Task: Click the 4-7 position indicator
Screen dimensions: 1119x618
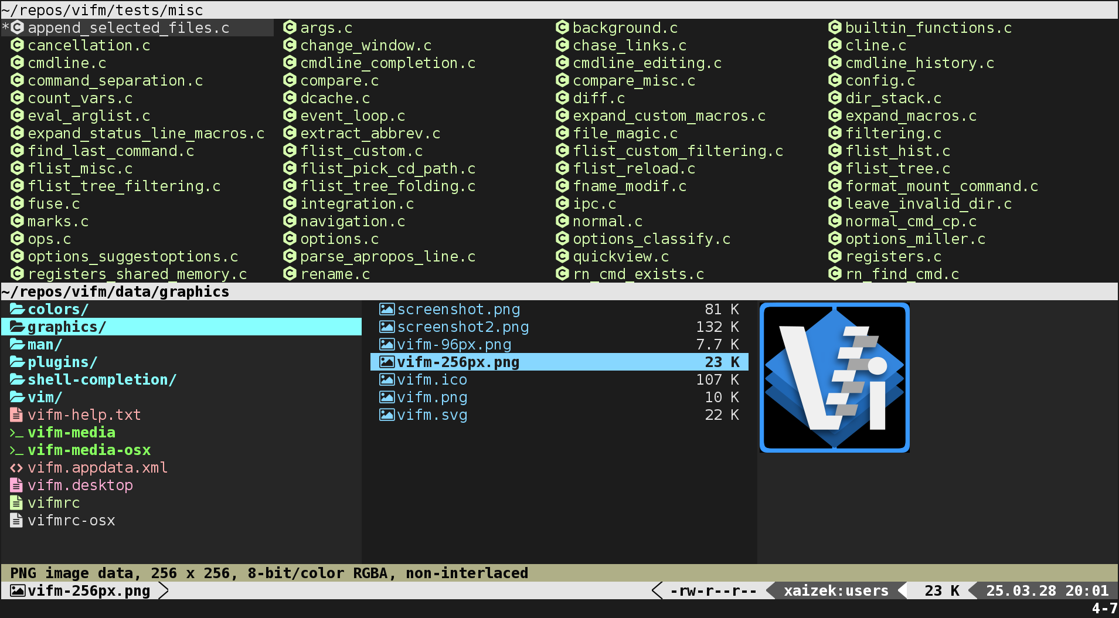Action: click(1104, 608)
